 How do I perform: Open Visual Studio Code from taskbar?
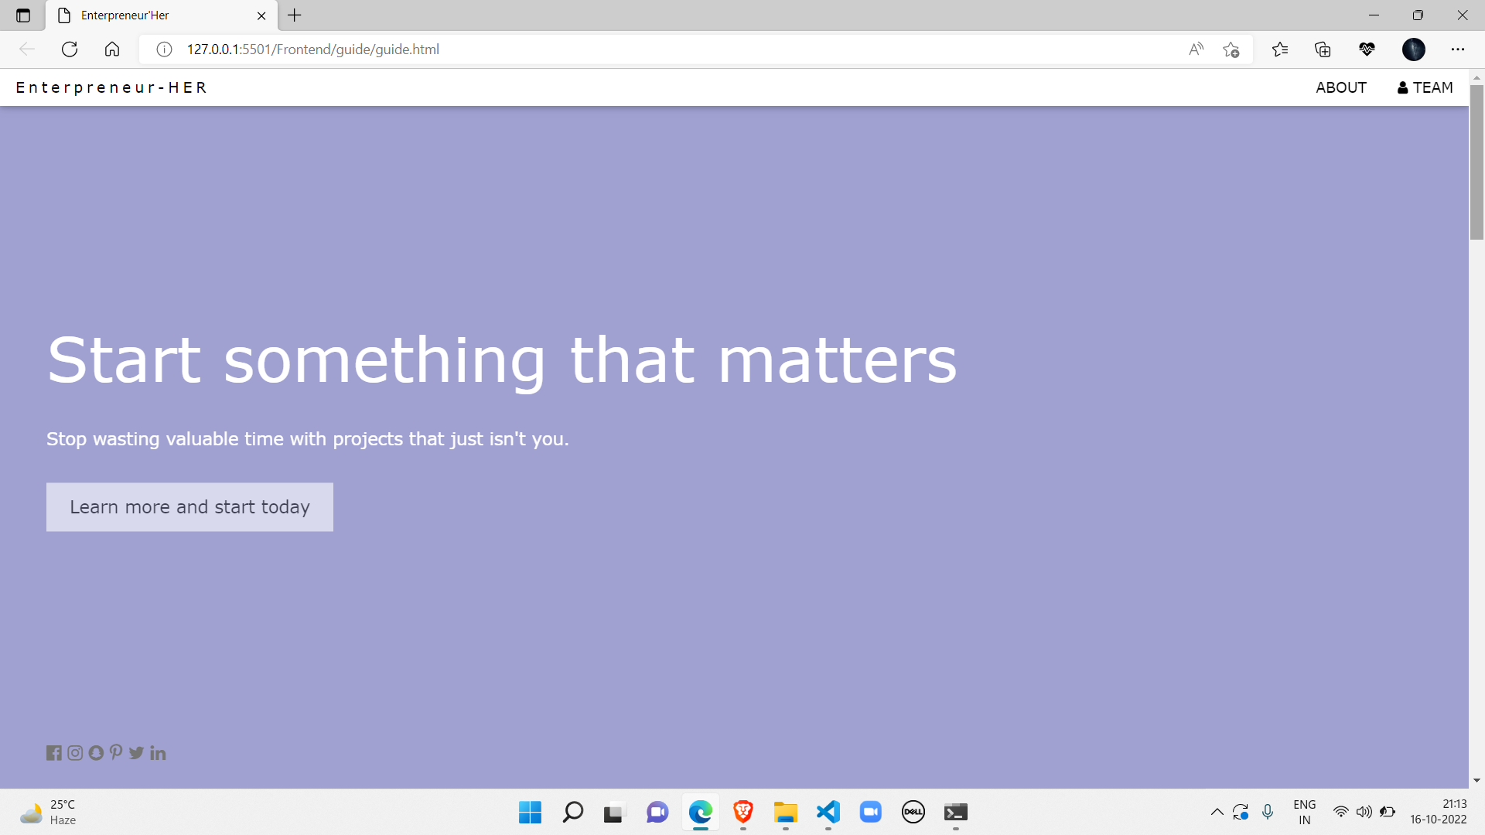[x=828, y=812]
